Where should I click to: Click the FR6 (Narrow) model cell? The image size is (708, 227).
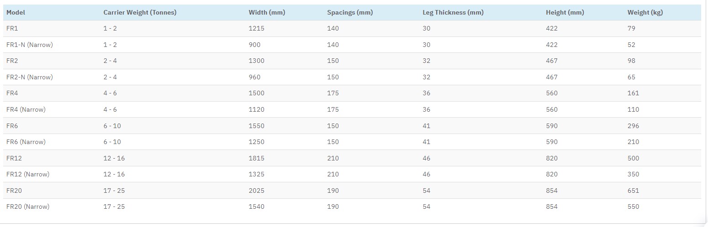pos(26,142)
